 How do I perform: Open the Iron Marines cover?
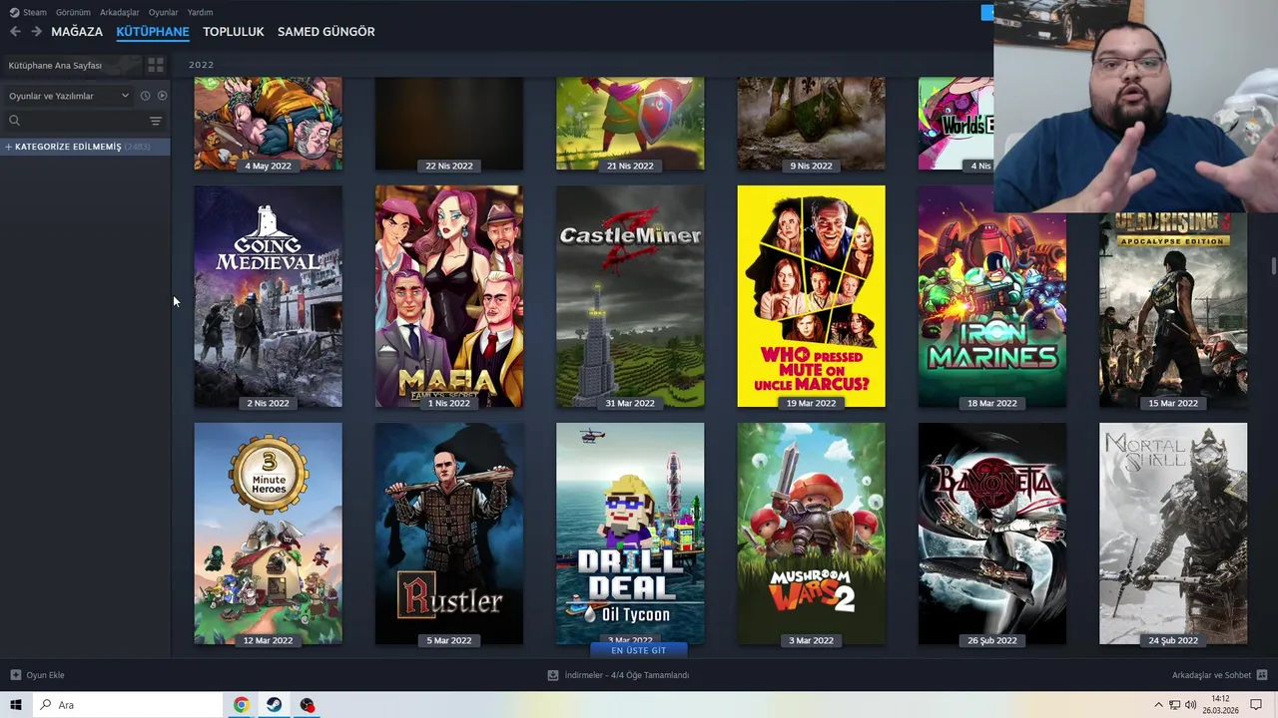[x=991, y=296]
